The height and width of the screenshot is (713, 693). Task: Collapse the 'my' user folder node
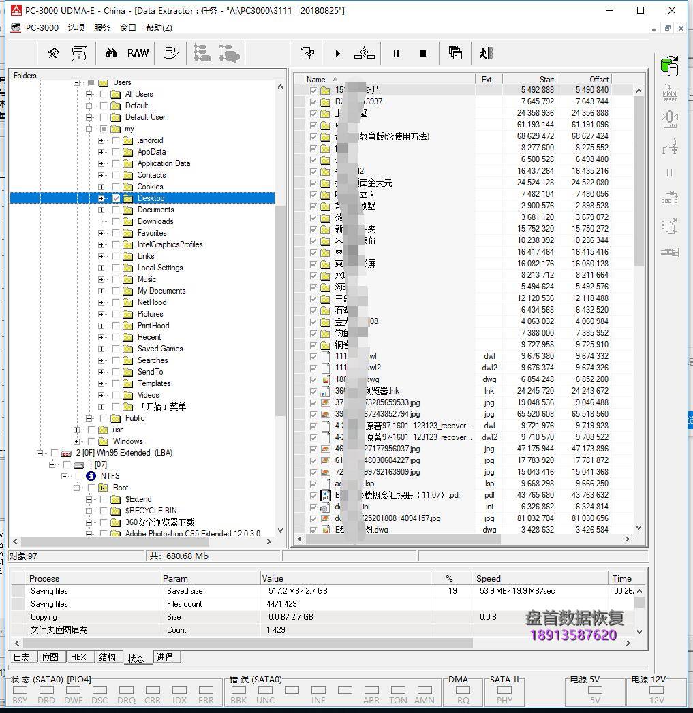click(89, 129)
